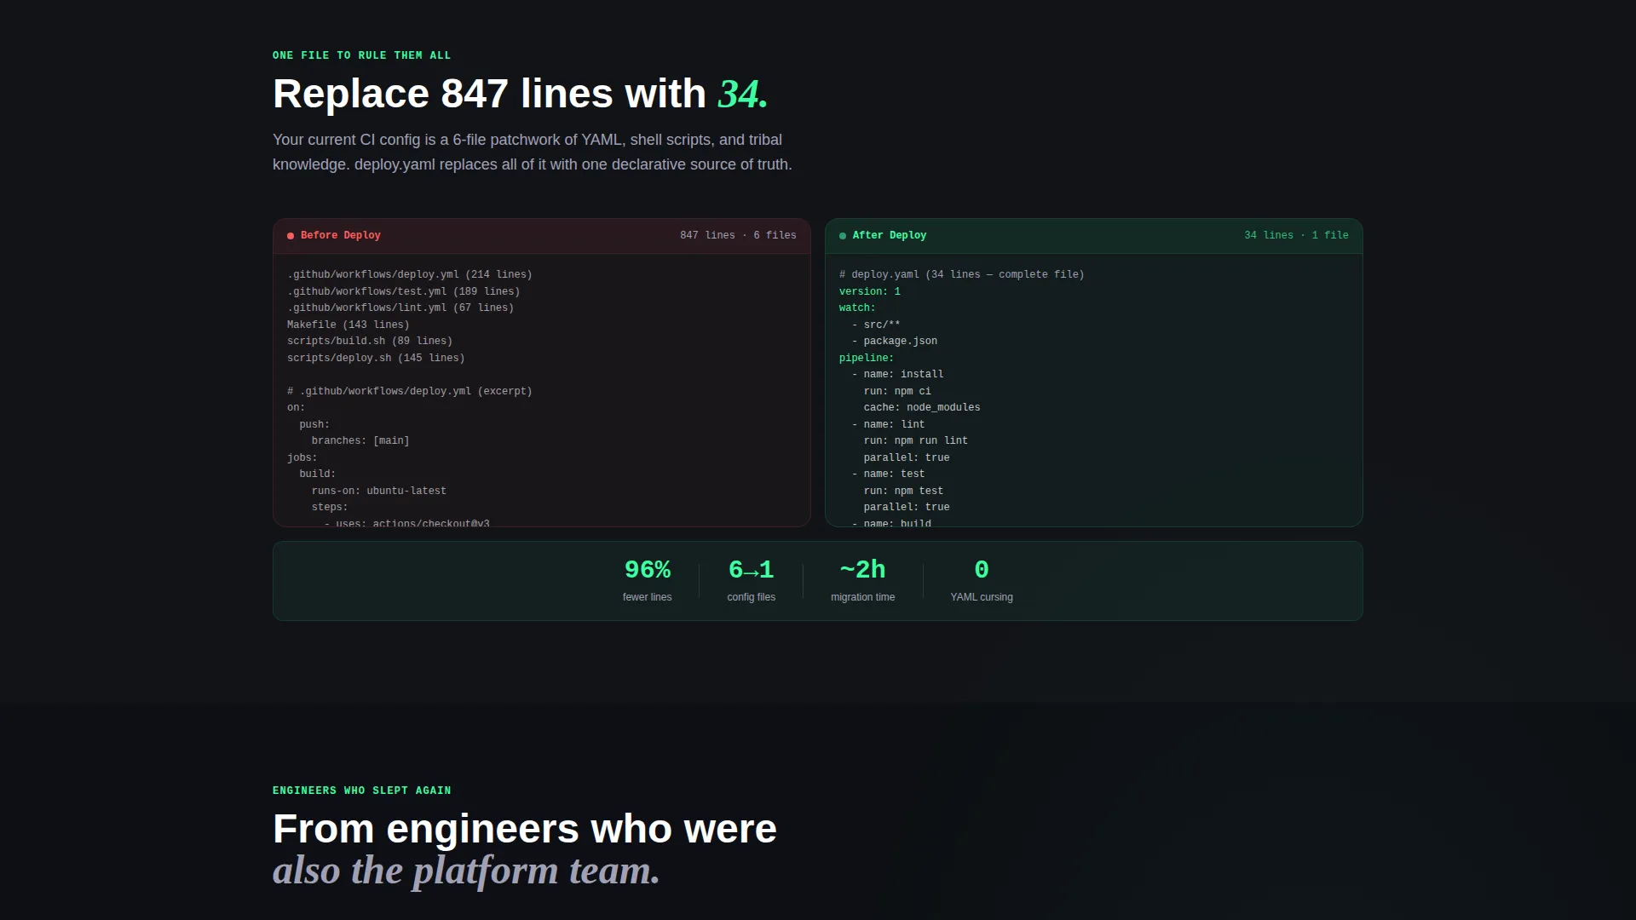Screen dimensions: 1636x920
Task: Click the 'steps:' line in Before panel
Action: pos(330,507)
